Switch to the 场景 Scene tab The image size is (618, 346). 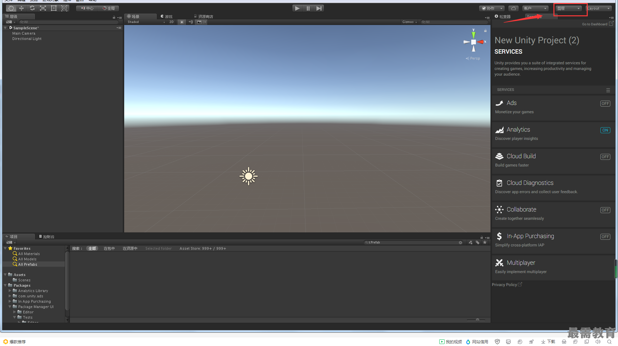pyautogui.click(x=140, y=16)
